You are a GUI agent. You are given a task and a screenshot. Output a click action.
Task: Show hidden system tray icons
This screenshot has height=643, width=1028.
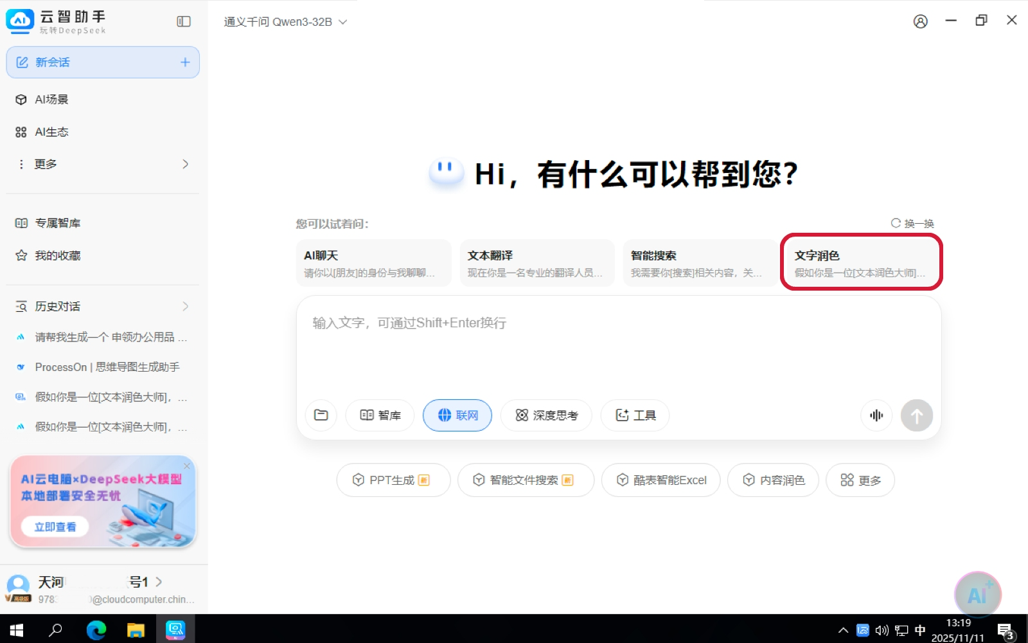[x=844, y=631]
